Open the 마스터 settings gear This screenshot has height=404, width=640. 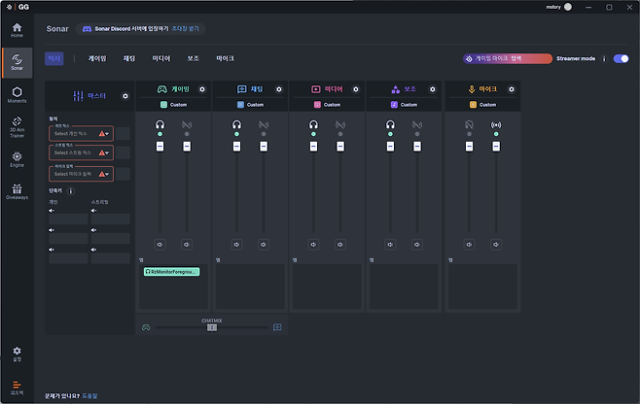pyautogui.click(x=124, y=96)
